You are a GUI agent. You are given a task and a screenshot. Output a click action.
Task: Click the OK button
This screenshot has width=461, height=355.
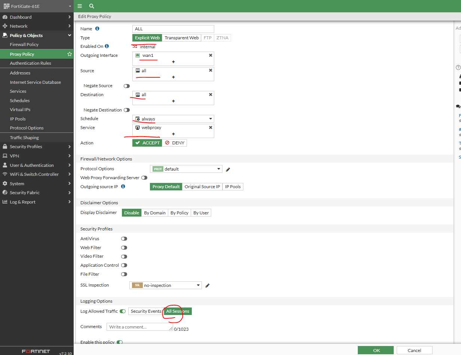click(376, 351)
